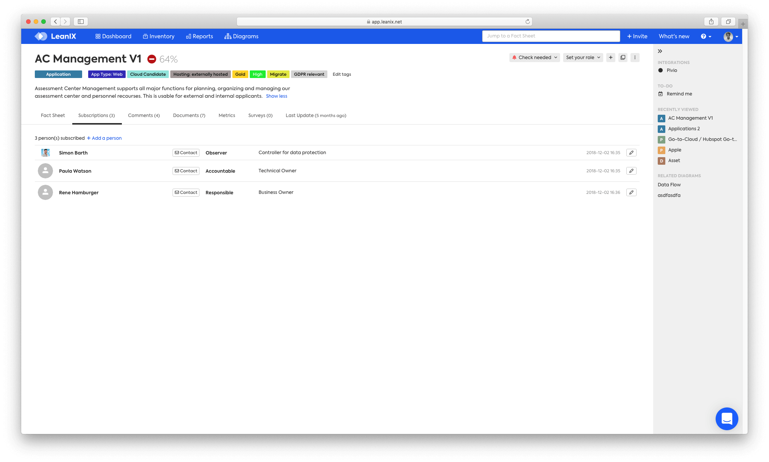Open the chat support bubble
Image resolution: width=769 pixels, height=462 pixels.
[x=727, y=419]
